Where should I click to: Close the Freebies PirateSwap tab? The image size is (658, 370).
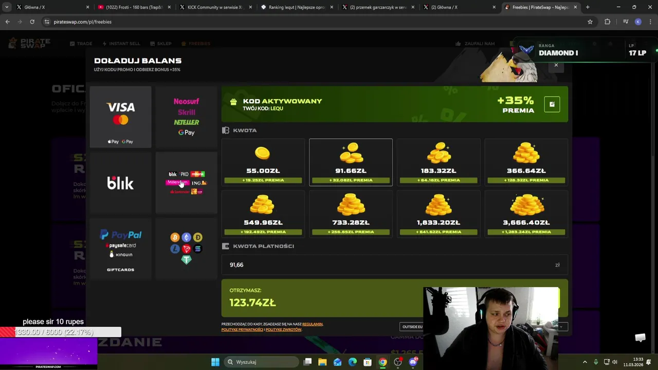coord(575,7)
